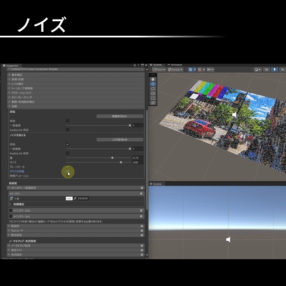Click the 量 noise amount slider
The height and width of the screenshot is (286, 286).
click(98, 158)
